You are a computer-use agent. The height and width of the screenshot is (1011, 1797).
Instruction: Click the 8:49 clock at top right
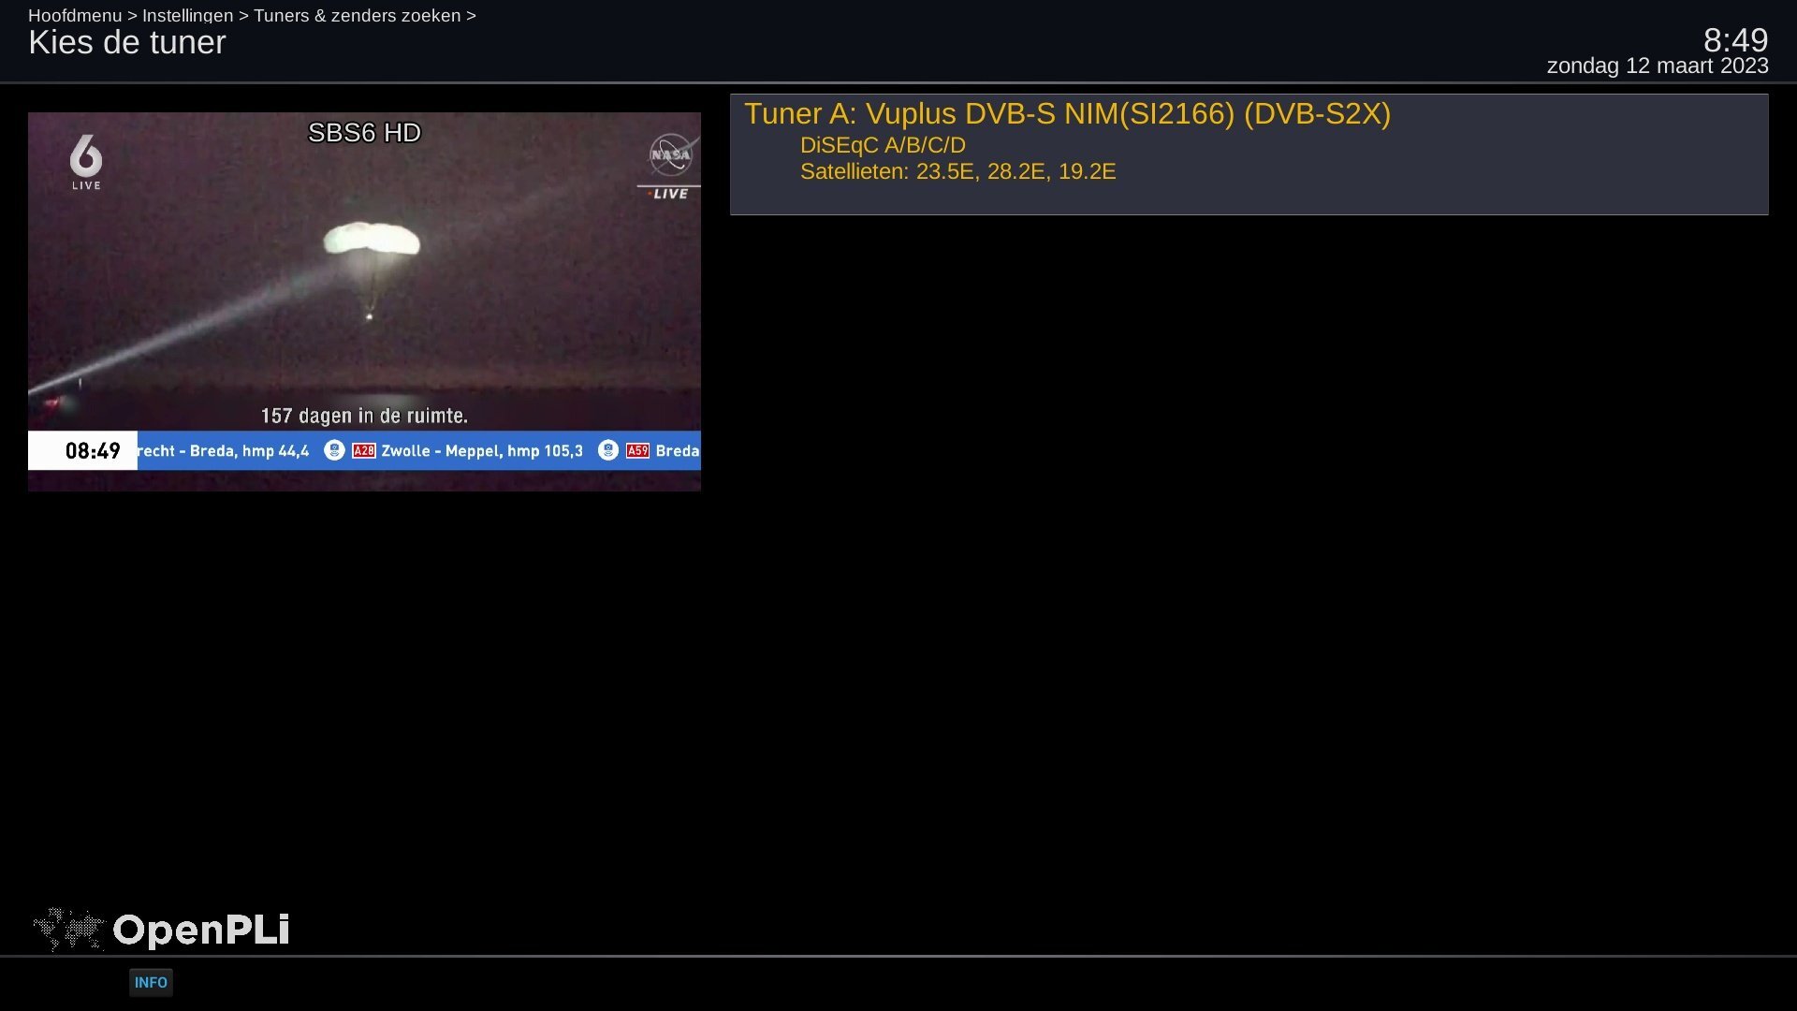click(1735, 40)
